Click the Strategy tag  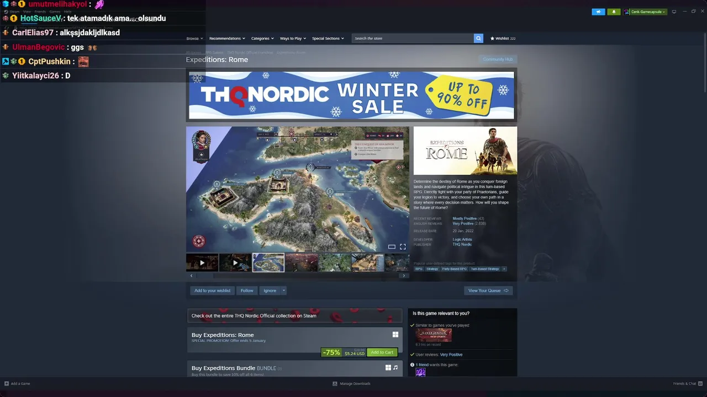(x=432, y=269)
